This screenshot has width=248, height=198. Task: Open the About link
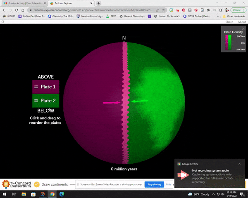[242, 22]
